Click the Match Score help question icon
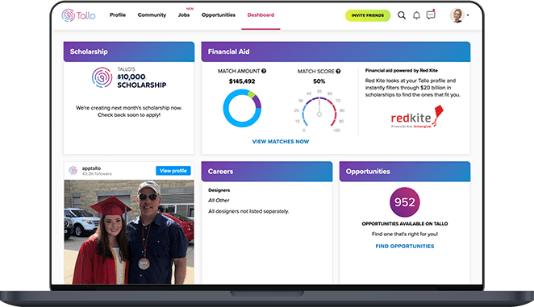The width and height of the screenshot is (534, 307). (x=338, y=71)
